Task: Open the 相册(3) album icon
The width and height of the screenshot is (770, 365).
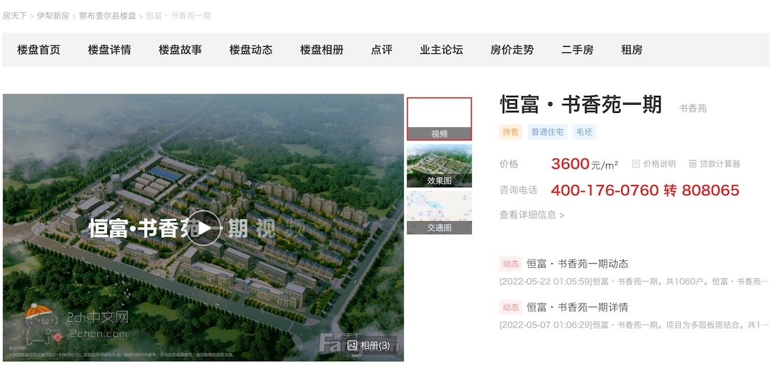Action: (x=352, y=345)
